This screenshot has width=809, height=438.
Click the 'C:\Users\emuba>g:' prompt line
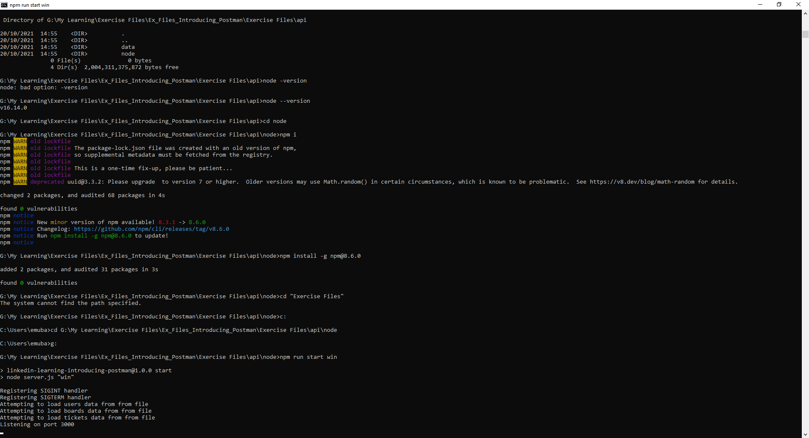(29, 344)
